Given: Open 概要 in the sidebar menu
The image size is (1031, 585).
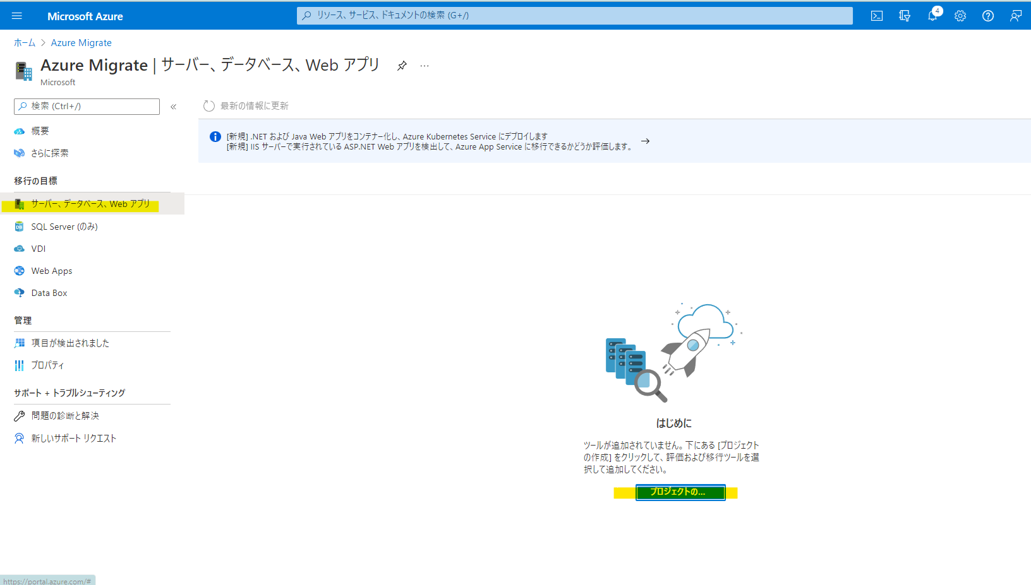Looking at the screenshot, I should click(x=40, y=131).
